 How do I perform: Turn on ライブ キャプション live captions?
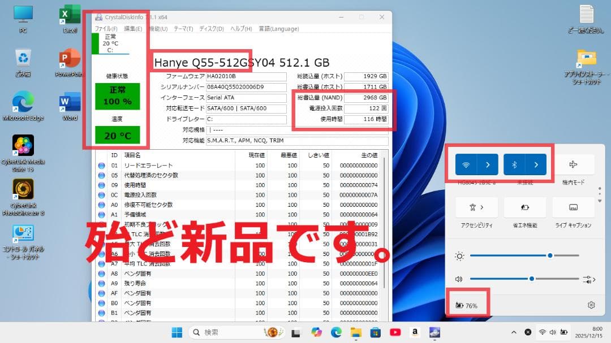[x=573, y=207]
